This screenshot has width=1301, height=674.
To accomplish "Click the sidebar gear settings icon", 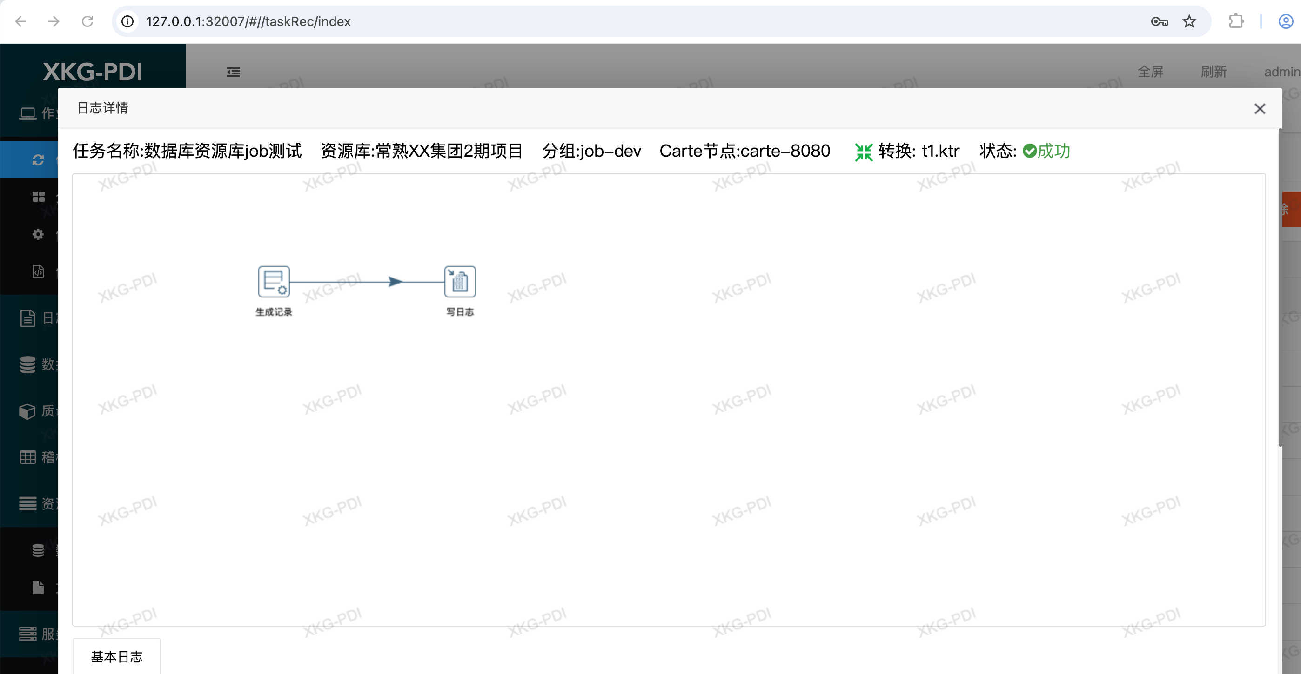I will tap(38, 234).
